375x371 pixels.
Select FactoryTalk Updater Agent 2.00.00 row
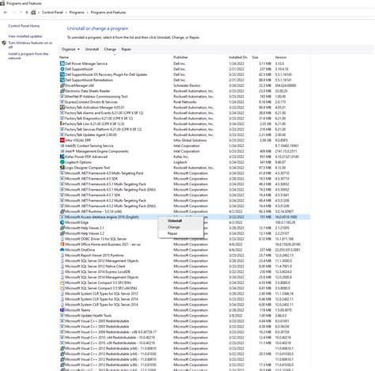[x=184, y=134]
